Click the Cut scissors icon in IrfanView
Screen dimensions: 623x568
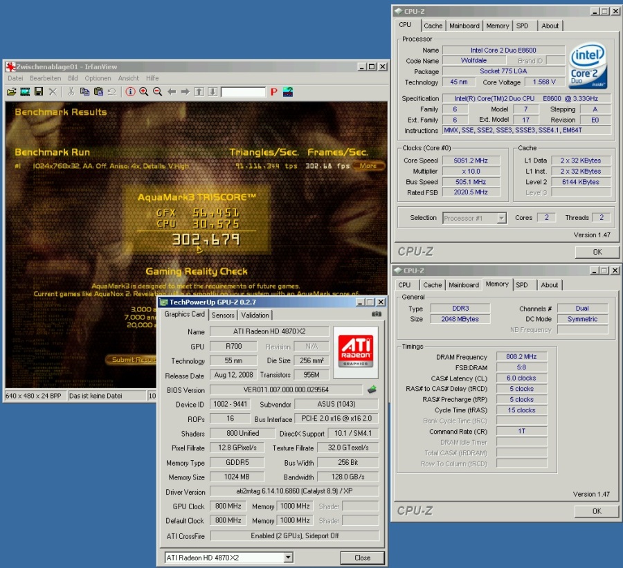pos(71,92)
